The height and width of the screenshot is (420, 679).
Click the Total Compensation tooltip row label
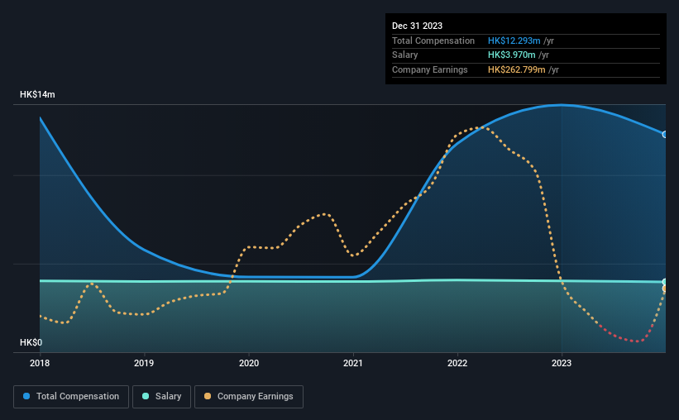(433, 41)
